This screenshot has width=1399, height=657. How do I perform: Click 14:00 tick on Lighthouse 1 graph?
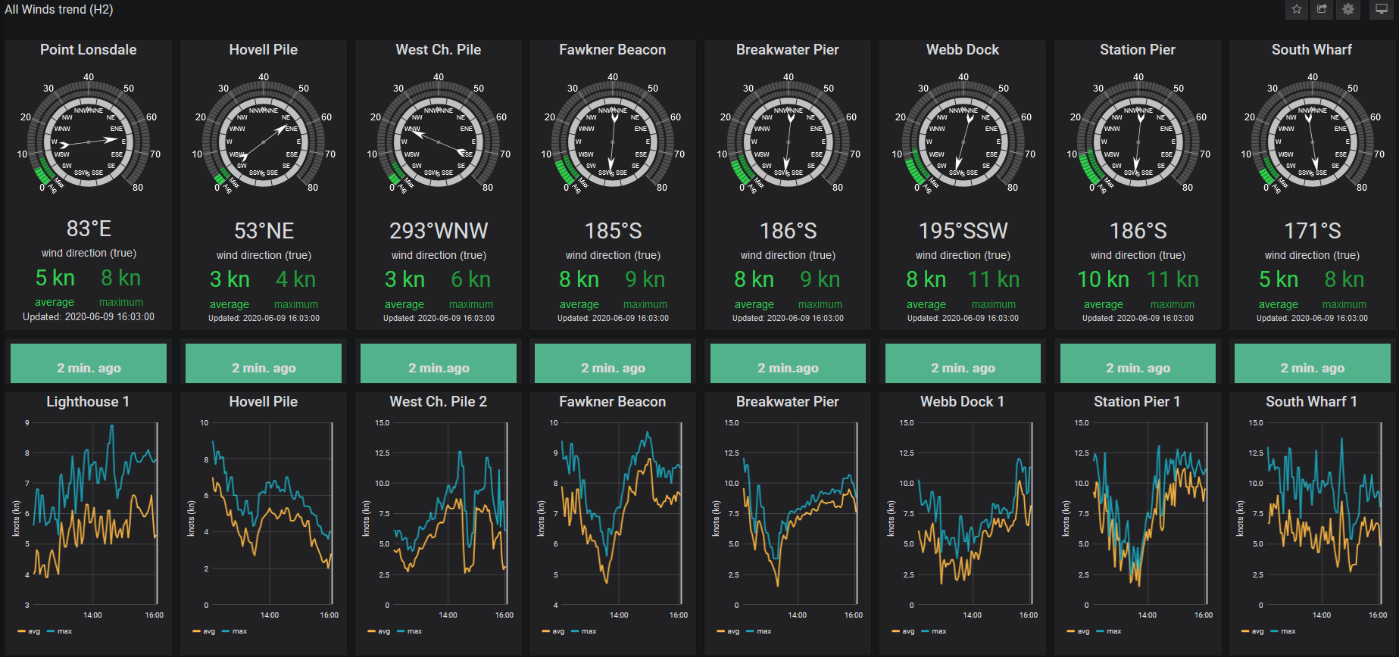click(92, 615)
